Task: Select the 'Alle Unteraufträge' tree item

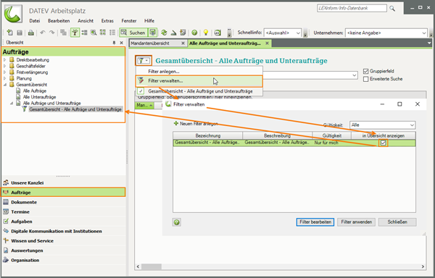Action: (39, 97)
